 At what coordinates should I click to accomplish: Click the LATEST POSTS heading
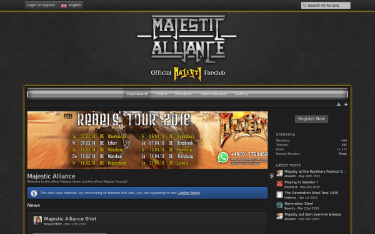288,165
